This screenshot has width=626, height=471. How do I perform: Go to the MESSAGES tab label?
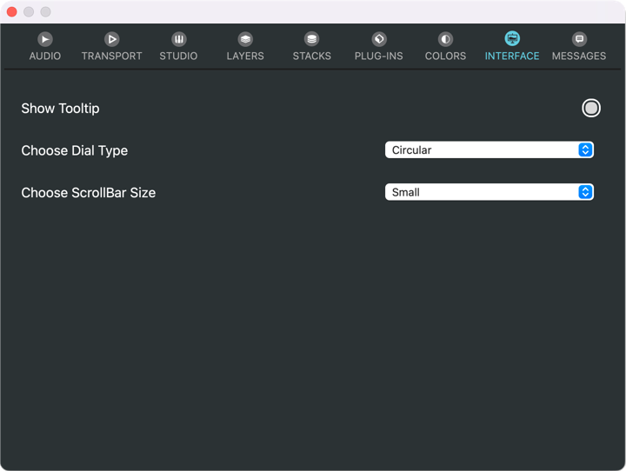(579, 56)
